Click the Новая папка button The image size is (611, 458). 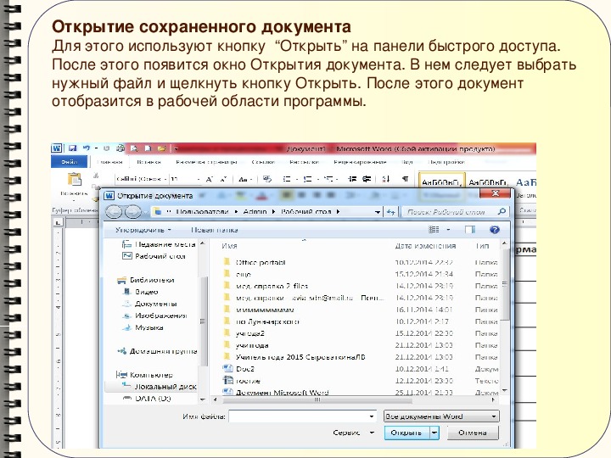tap(211, 229)
